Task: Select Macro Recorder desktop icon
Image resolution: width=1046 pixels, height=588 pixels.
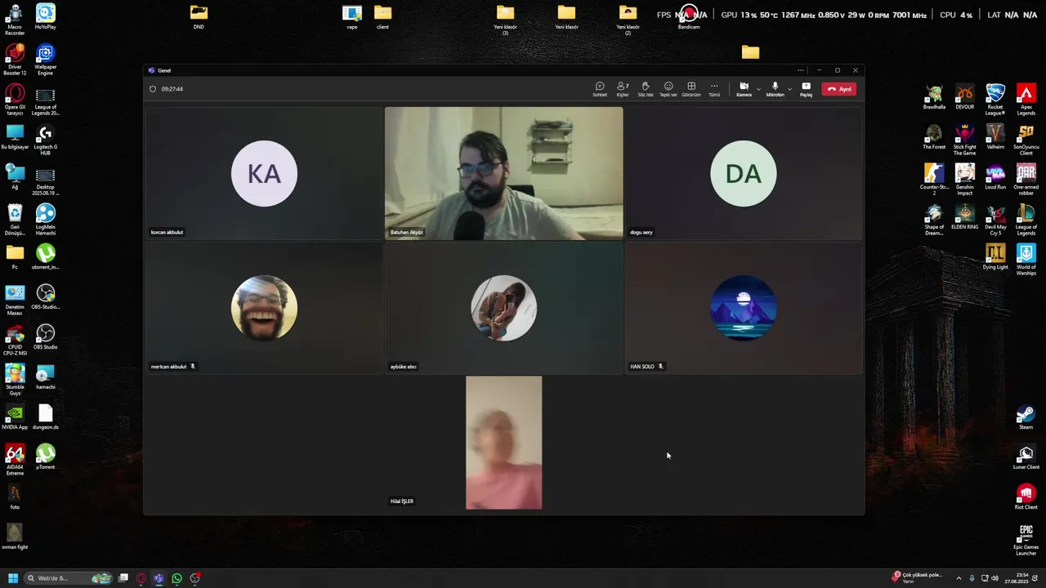Action: [15, 20]
